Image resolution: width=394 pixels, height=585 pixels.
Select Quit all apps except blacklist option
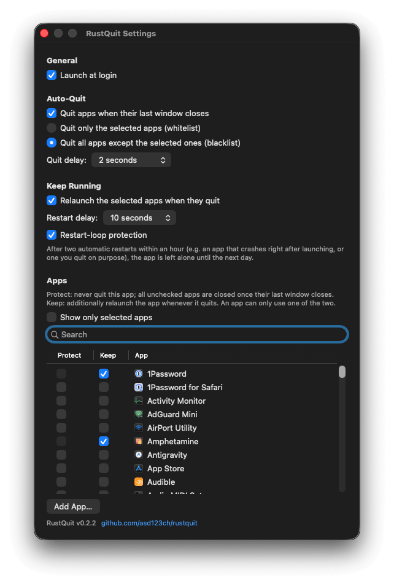click(52, 143)
